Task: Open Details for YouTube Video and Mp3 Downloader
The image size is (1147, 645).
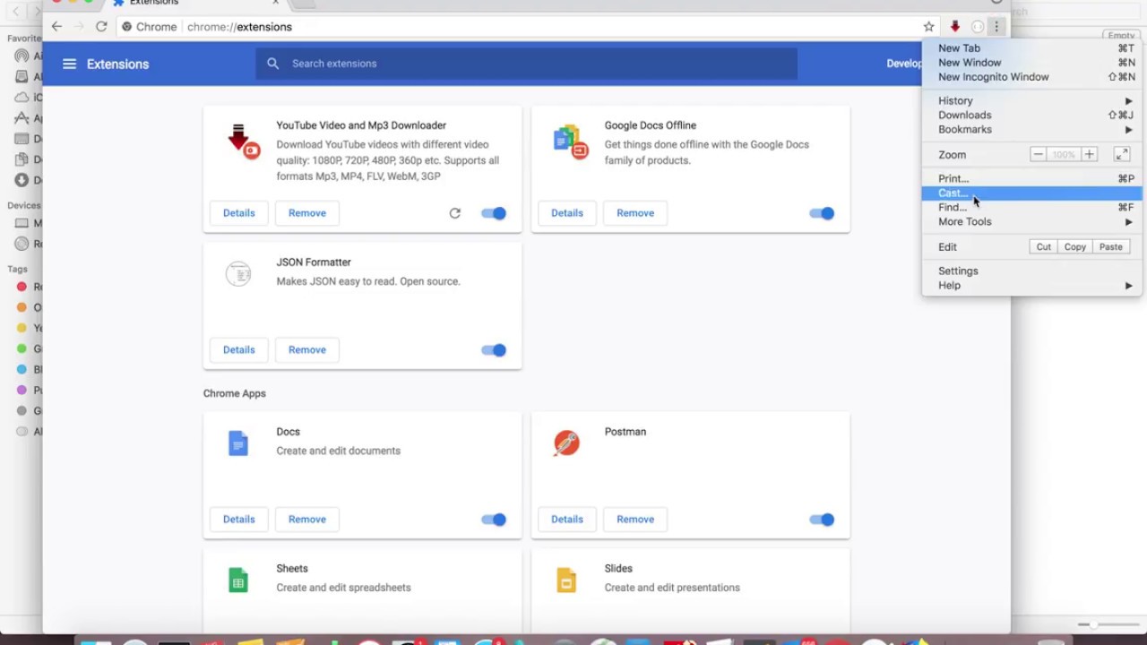Action: pos(239,213)
